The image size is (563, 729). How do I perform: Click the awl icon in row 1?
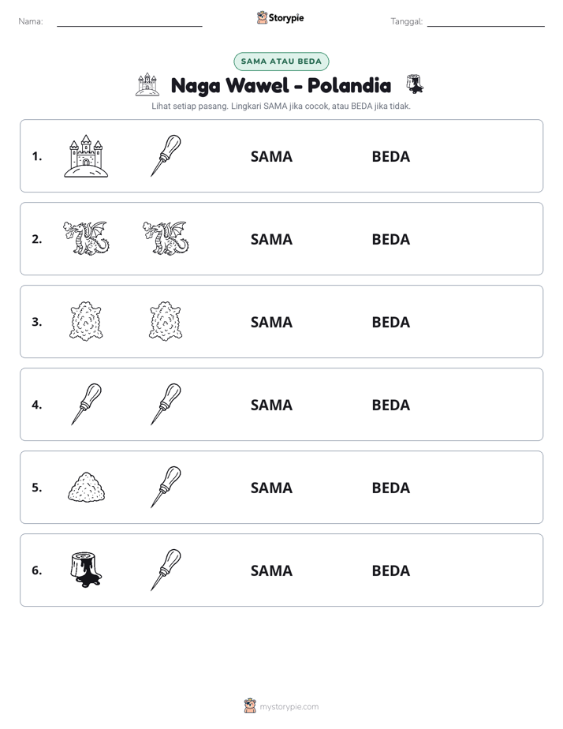tap(166, 155)
